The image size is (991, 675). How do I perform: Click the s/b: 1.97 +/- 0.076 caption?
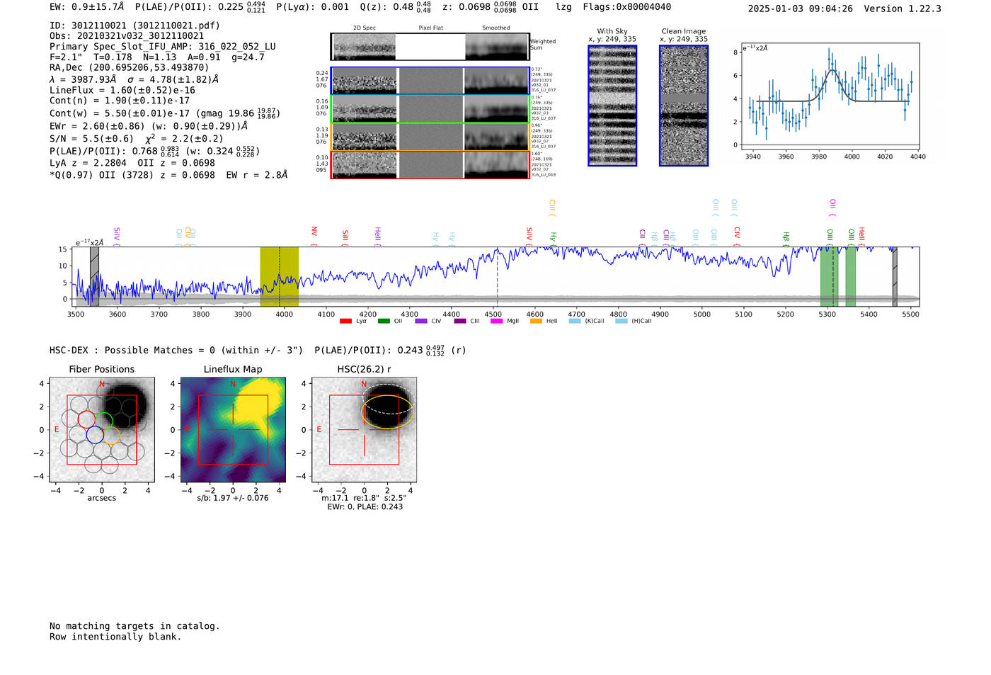coord(233,498)
